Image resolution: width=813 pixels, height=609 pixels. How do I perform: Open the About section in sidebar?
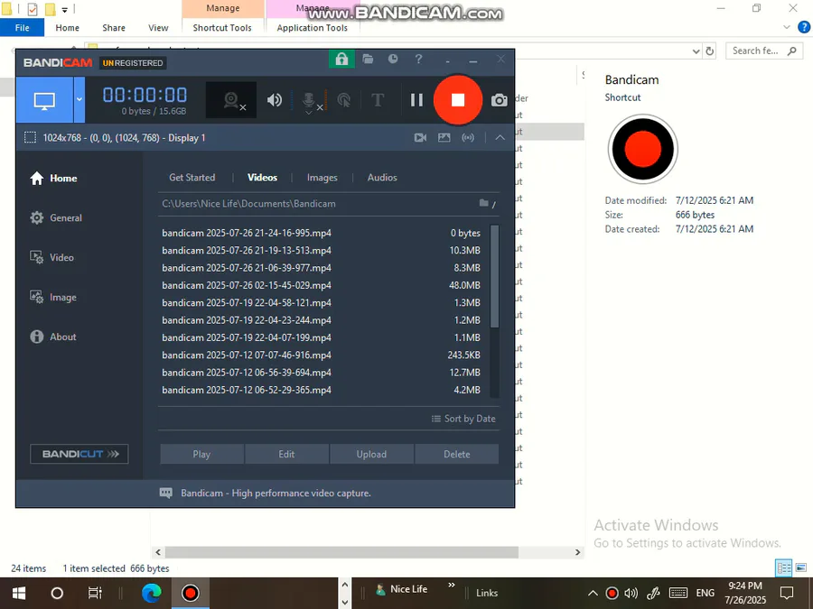pos(53,337)
